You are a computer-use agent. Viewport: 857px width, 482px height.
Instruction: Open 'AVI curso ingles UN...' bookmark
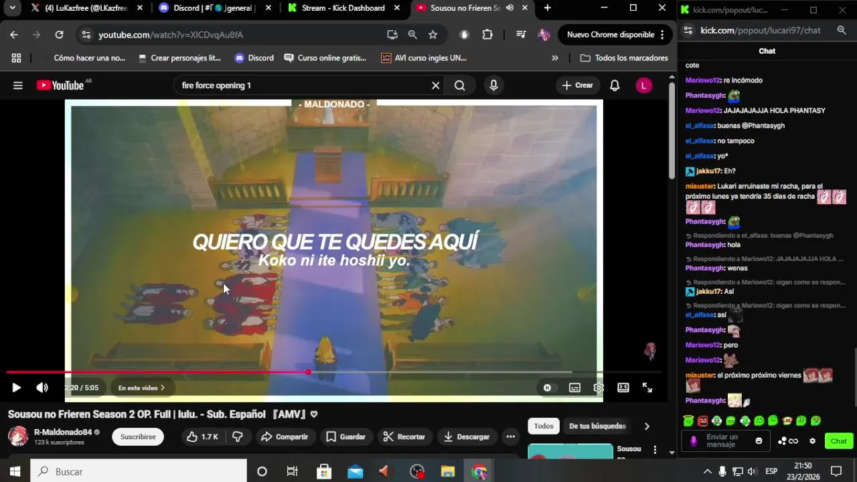[x=424, y=58]
